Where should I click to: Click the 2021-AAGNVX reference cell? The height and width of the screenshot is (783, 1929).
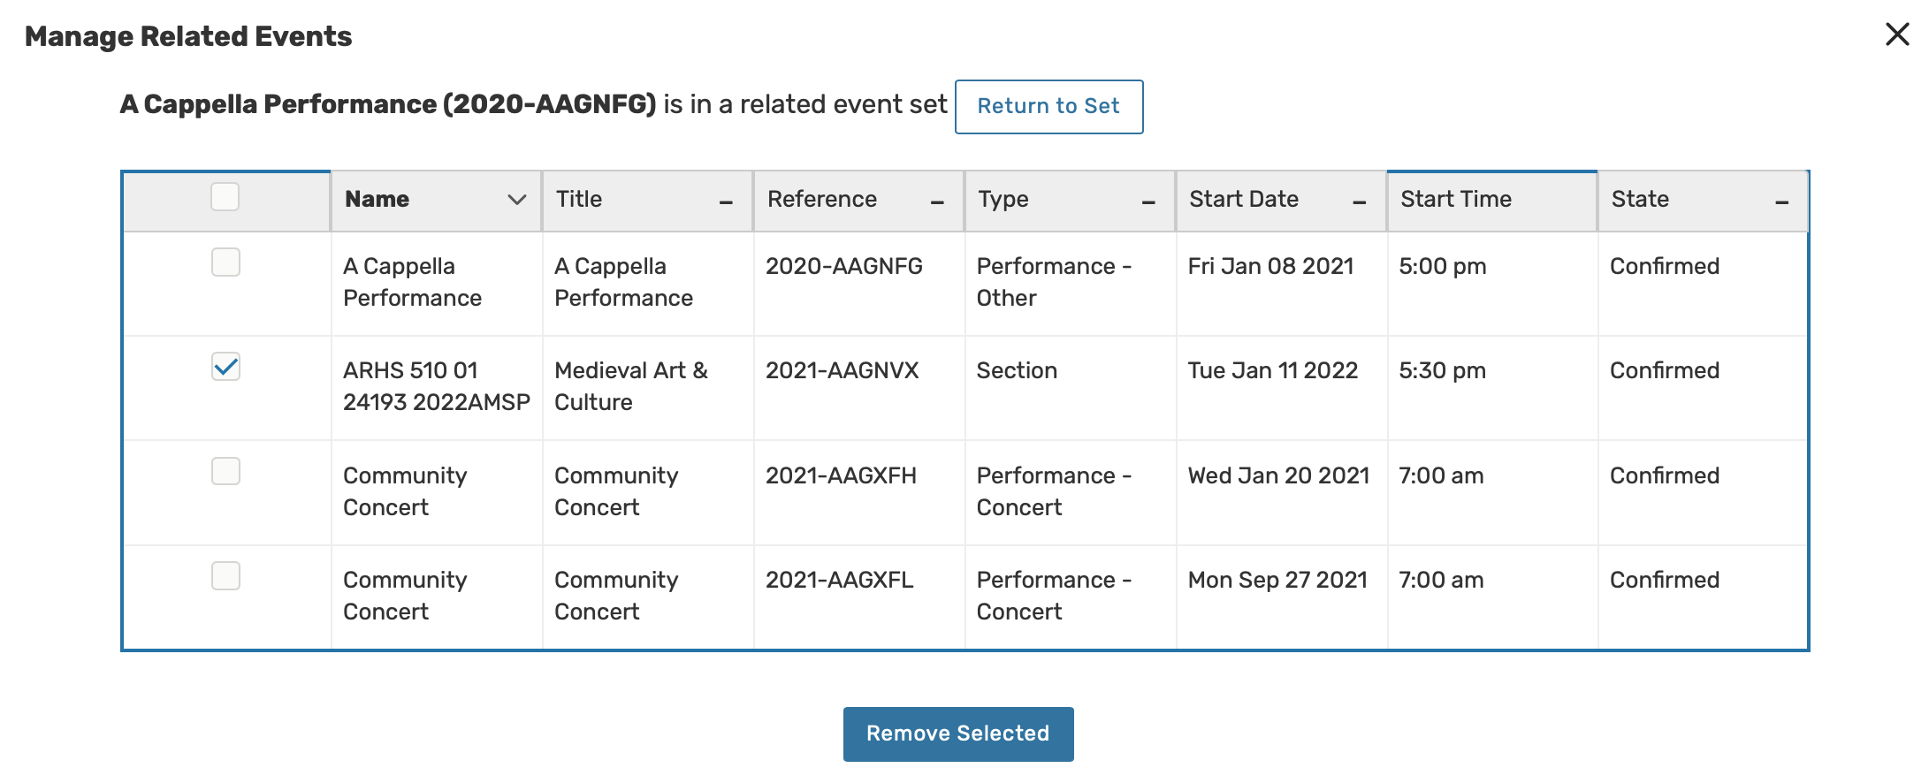point(842,370)
